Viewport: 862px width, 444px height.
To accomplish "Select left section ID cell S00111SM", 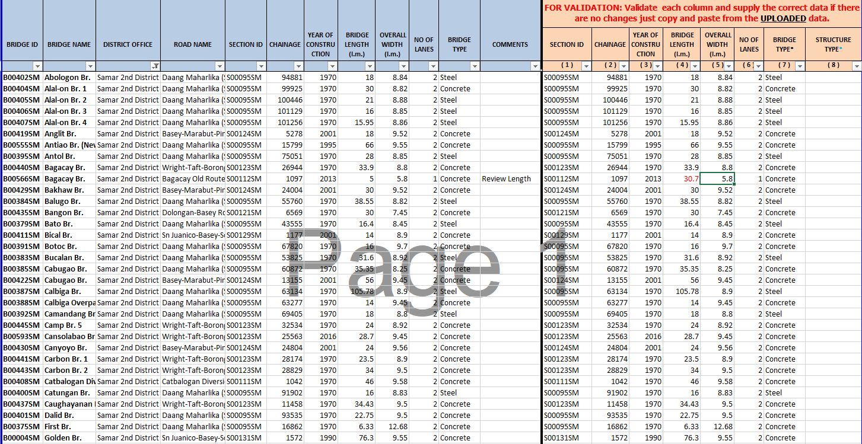I will (246, 382).
